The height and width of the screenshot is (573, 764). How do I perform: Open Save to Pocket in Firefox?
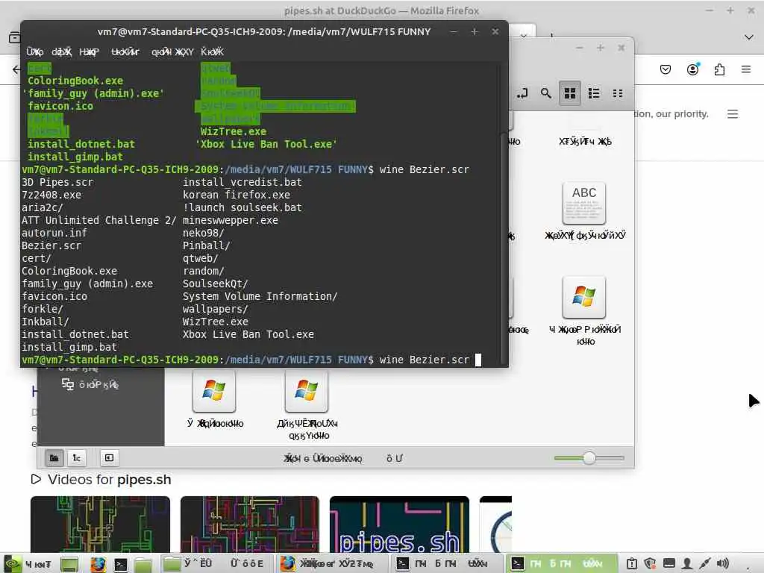point(665,69)
